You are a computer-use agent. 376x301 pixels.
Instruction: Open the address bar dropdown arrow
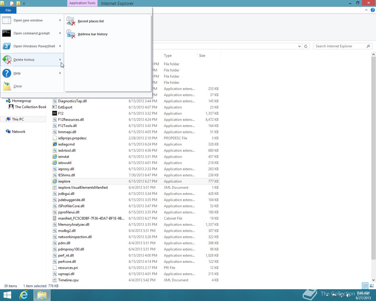(x=299, y=46)
